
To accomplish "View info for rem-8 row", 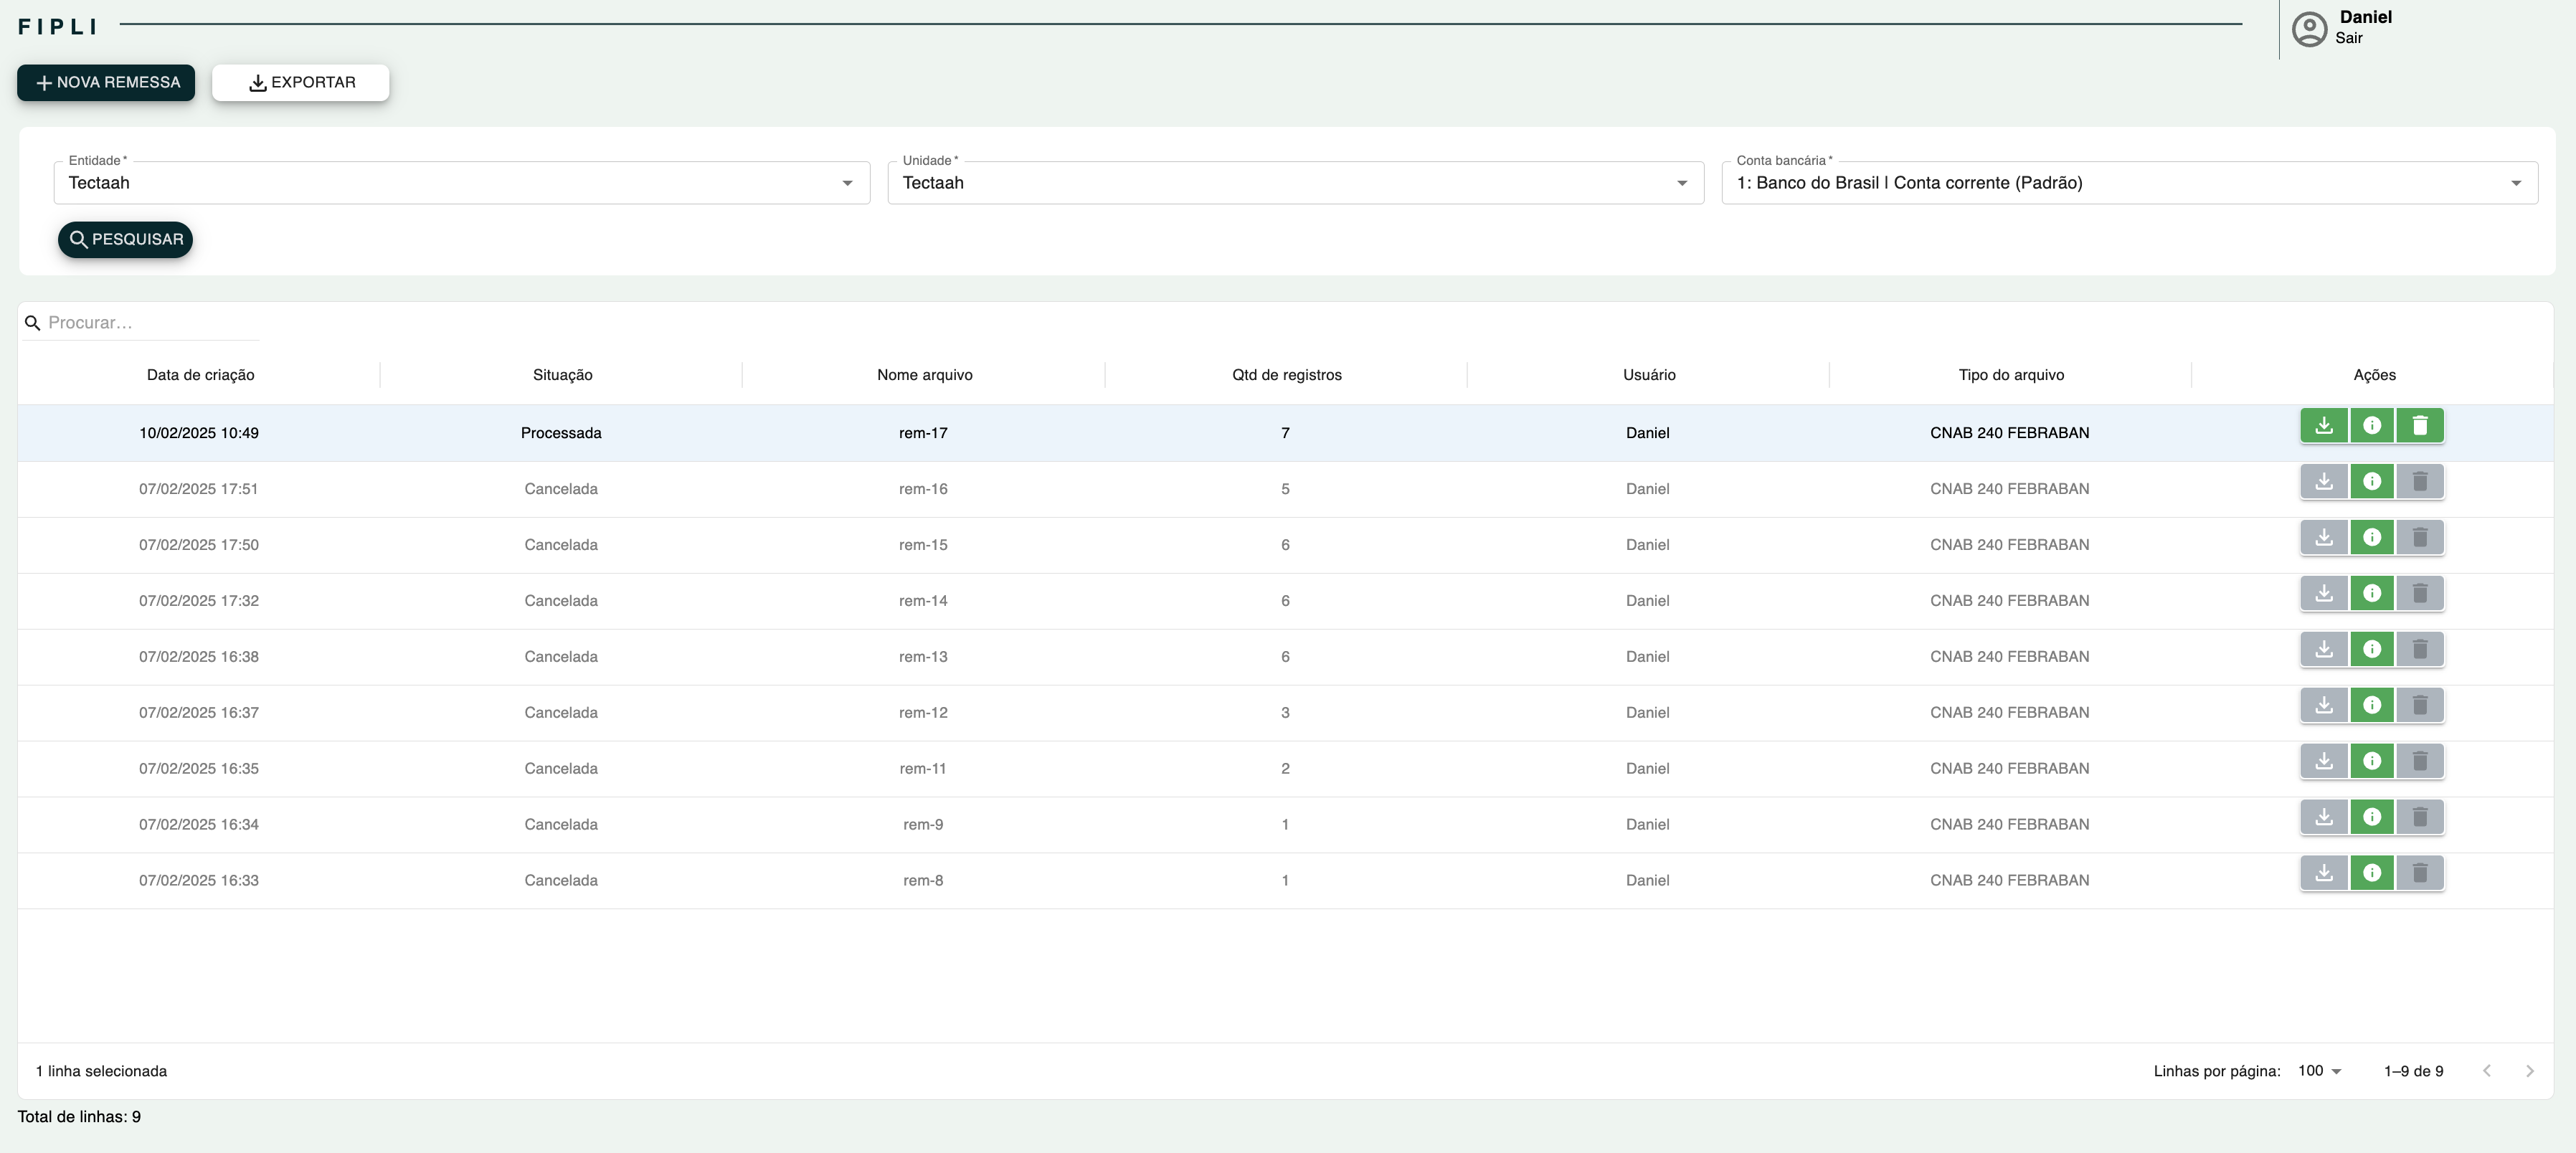I will click(x=2371, y=874).
